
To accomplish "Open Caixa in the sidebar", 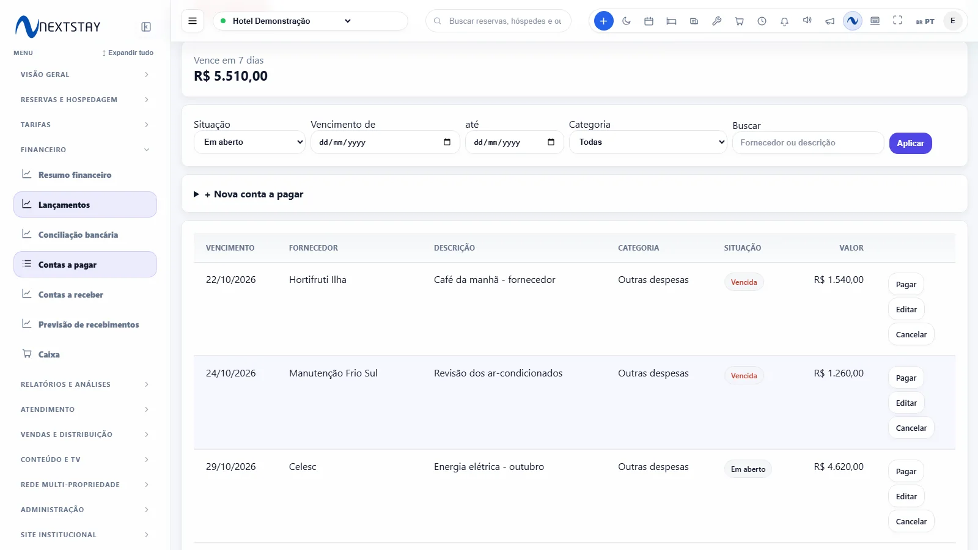I will [85, 354].
